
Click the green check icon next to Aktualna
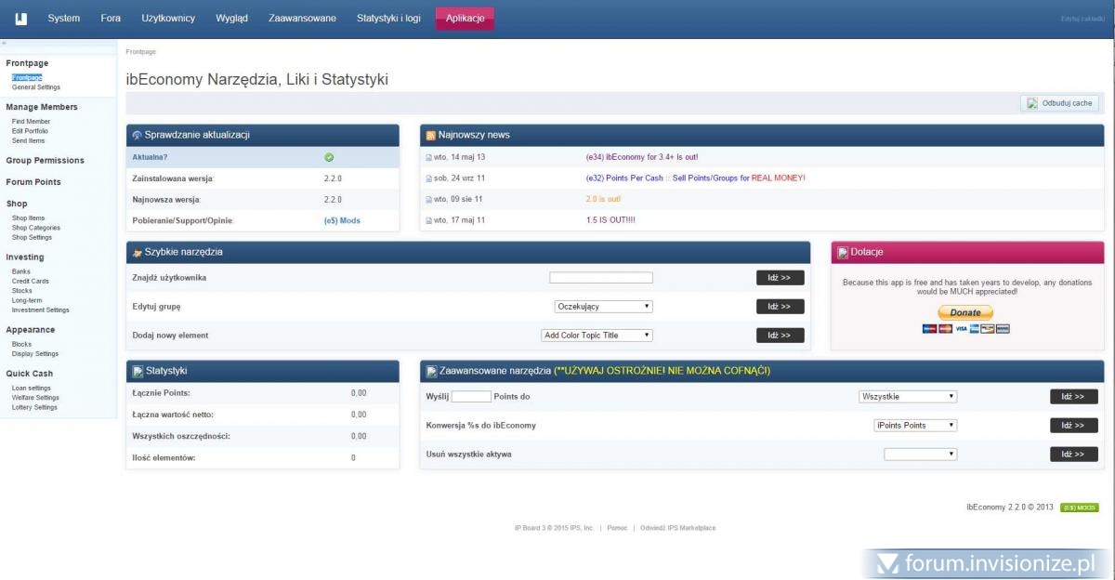coord(329,157)
